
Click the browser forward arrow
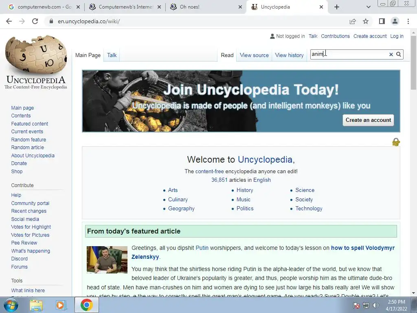22,21
